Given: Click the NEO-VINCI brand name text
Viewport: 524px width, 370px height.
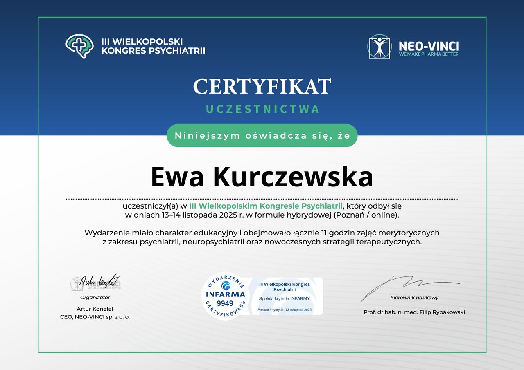Looking at the screenshot, I should [x=429, y=45].
